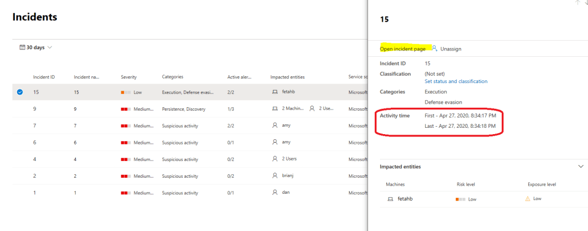
Task: Click the warning icon under Exposure level
Action: (527, 199)
